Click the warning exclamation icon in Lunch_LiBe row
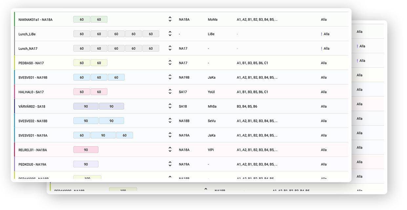 [321, 34]
